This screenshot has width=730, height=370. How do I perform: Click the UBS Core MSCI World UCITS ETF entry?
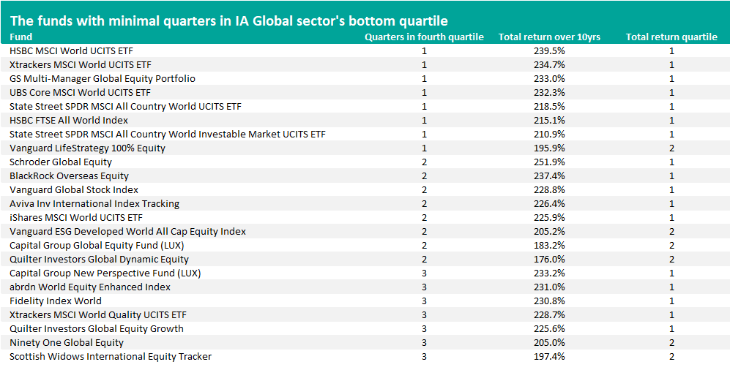(80, 93)
